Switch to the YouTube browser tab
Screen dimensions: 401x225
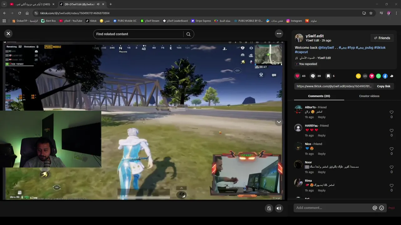click(x=32, y=4)
